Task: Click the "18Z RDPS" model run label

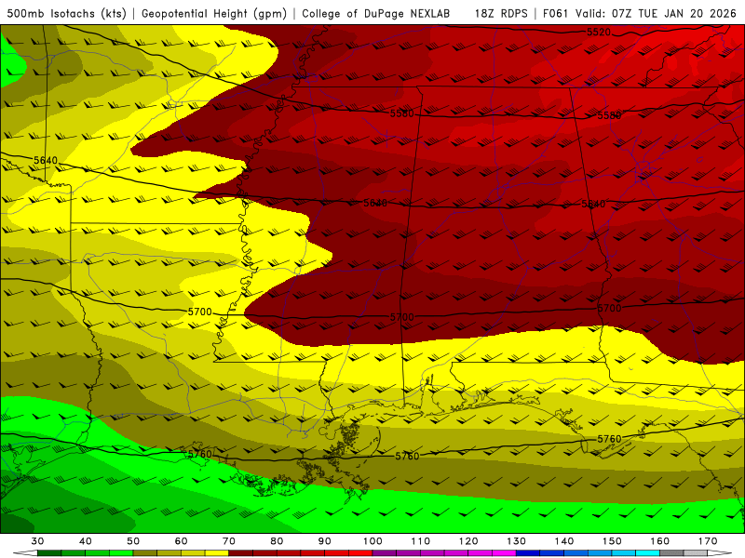Action: [501, 14]
